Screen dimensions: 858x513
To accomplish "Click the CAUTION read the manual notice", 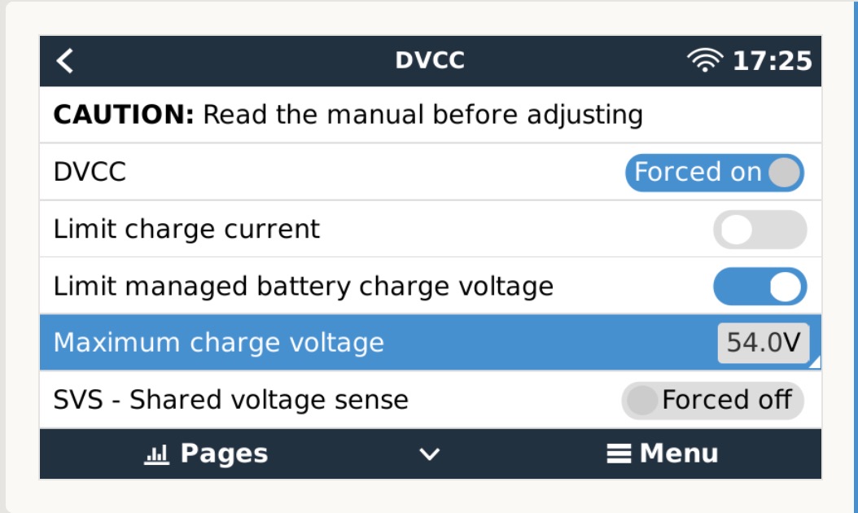I will [x=348, y=115].
